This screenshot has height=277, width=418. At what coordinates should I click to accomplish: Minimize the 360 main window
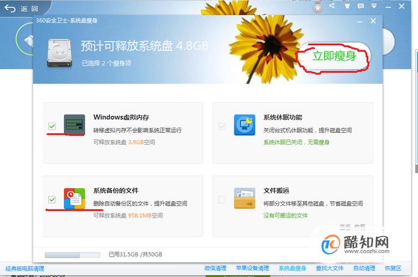(x=388, y=7)
